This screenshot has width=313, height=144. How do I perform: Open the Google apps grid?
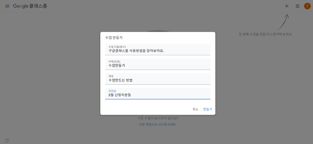coord(297,6)
